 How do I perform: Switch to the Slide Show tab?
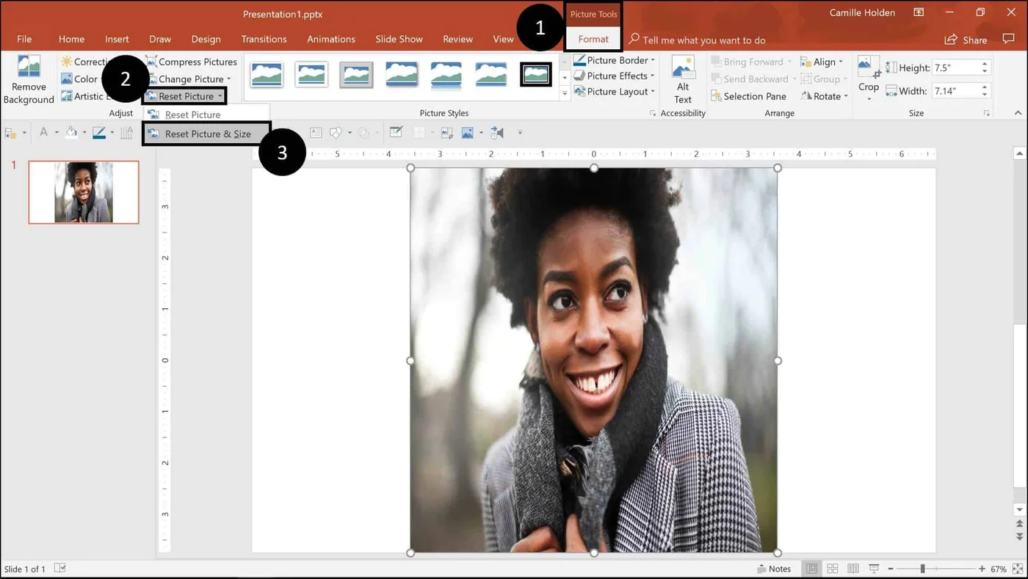click(399, 40)
